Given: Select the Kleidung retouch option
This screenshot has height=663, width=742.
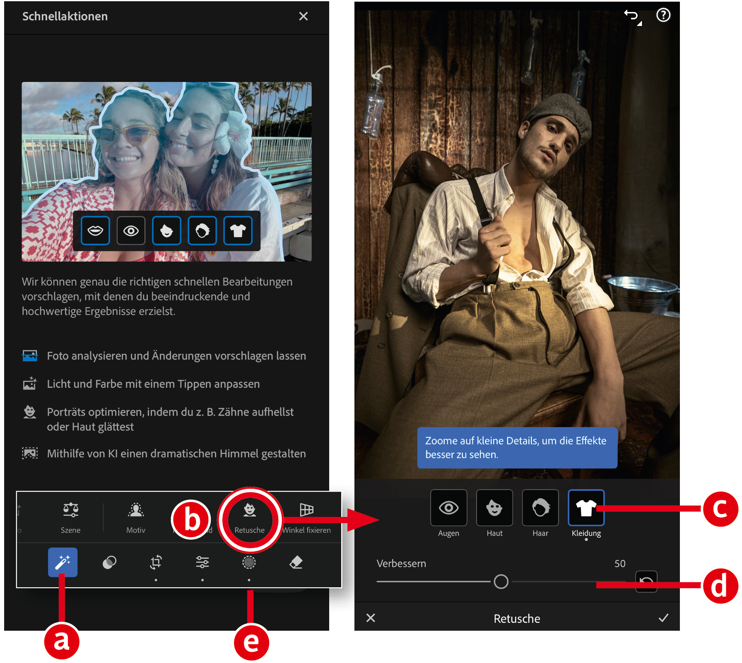Looking at the screenshot, I should pyautogui.click(x=586, y=513).
